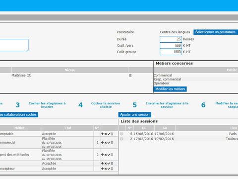This screenshot has width=238, height=179.
Task: Focus the Durée hours input field
Action: pyautogui.click(x=171, y=39)
